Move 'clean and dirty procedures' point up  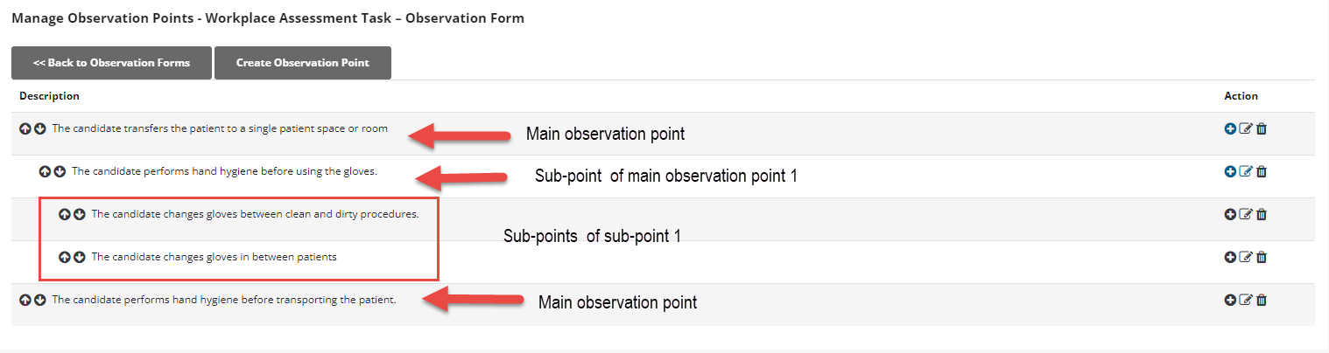[x=64, y=214]
